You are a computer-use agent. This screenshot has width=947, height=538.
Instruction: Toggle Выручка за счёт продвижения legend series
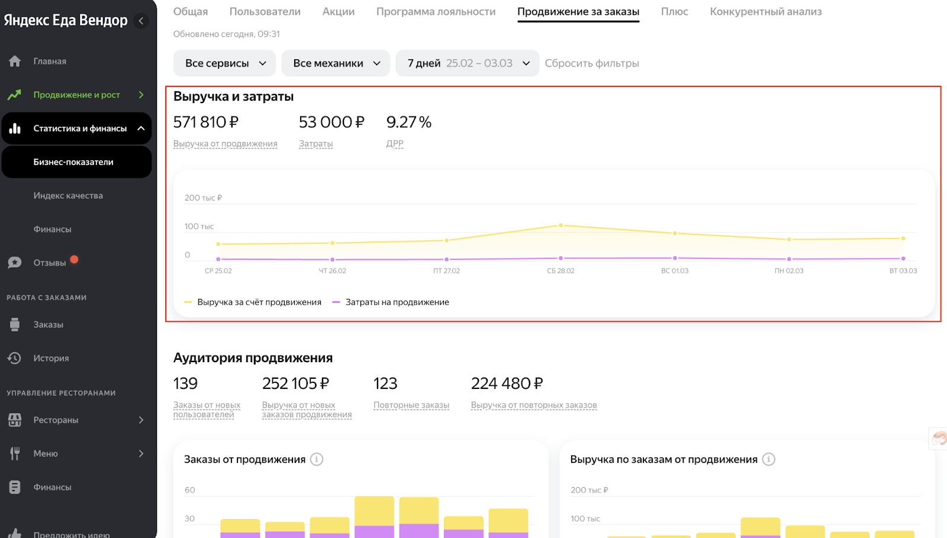253,302
